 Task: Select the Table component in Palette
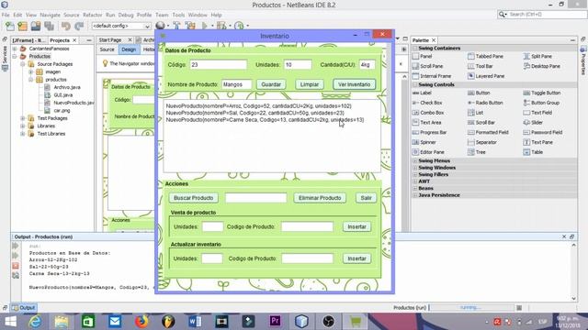pyautogui.click(x=533, y=152)
